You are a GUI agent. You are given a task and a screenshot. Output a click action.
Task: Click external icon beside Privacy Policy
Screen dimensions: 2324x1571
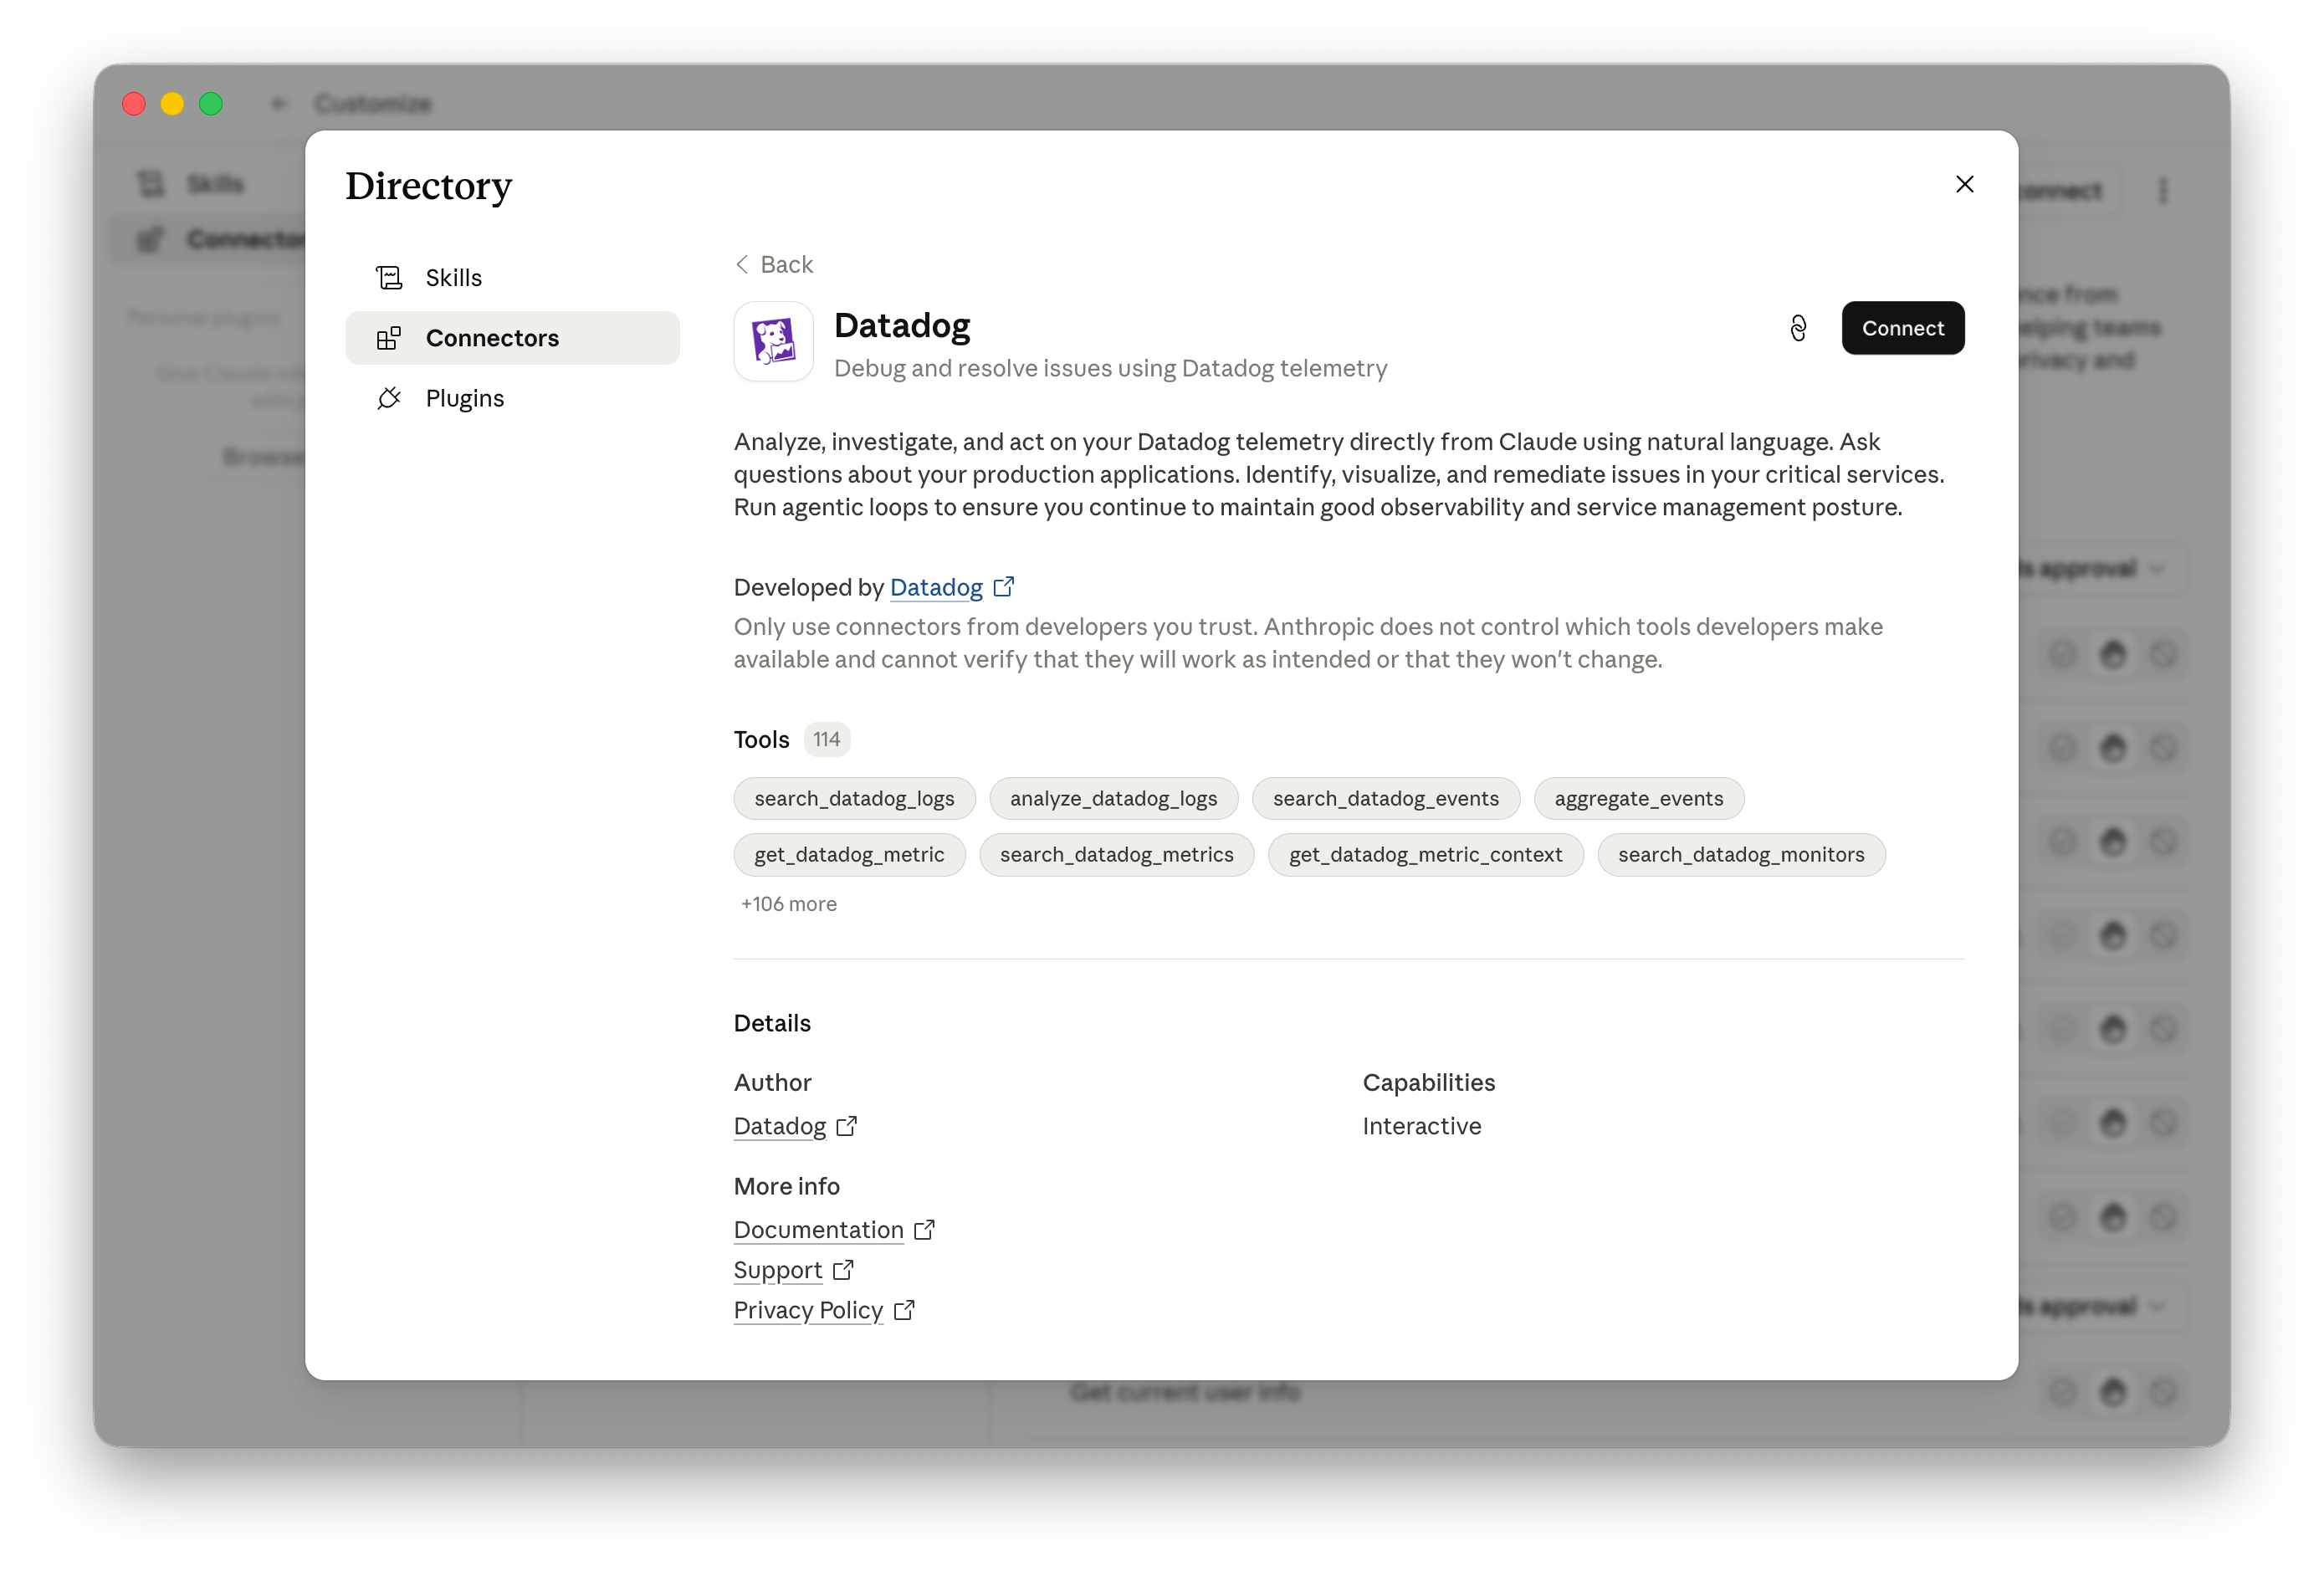click(904, 1310)
